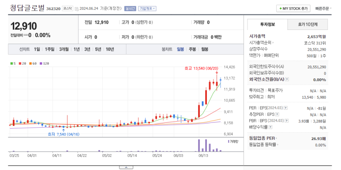Add stock via MY STOCK 추가 button
The width and height of the screenshot is (341, 170).
pos(293,9)
